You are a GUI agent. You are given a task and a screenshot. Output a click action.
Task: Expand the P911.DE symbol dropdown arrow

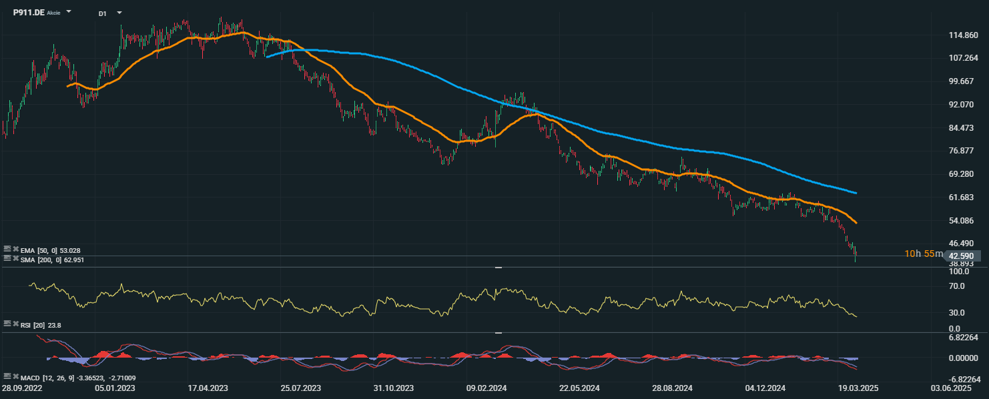click(x=69, y=13)
